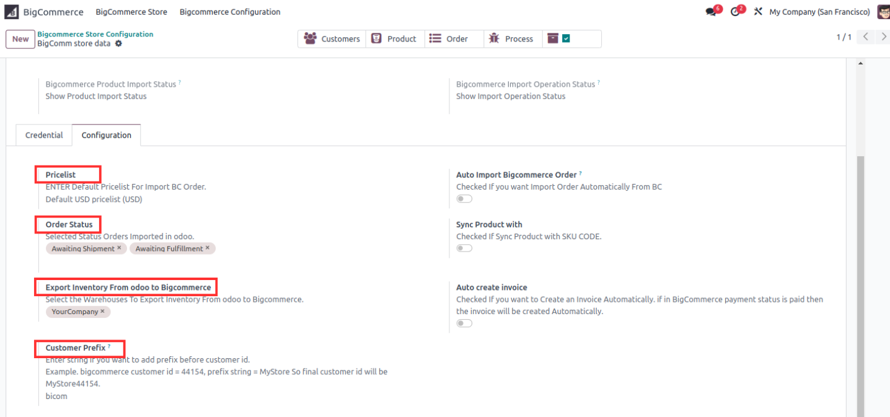Open the activities clock icon

click(735, 12)
